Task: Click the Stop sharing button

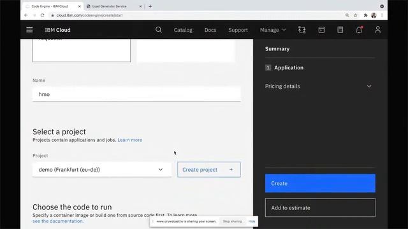Action: [x=232, y=221]
